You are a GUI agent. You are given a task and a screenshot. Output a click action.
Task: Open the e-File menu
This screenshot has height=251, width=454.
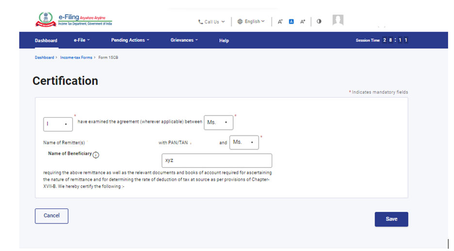pos(81,40)
